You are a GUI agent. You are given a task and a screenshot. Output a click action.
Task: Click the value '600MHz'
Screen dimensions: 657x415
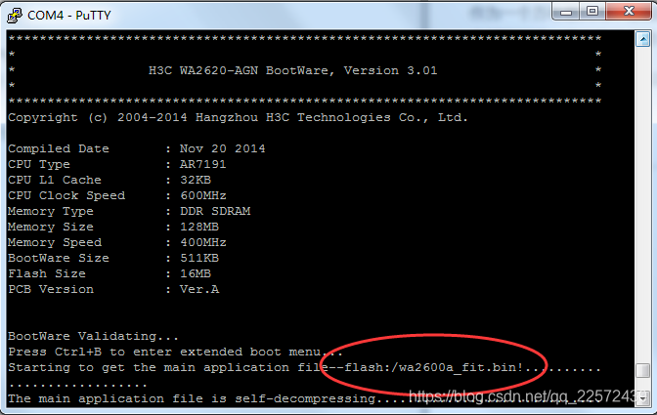[202, 195]
